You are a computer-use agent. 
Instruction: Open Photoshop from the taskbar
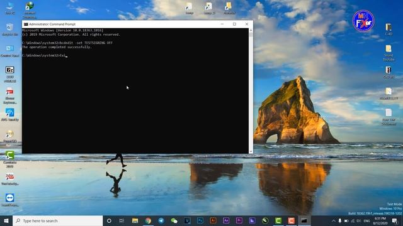click(x=200, y=220)
